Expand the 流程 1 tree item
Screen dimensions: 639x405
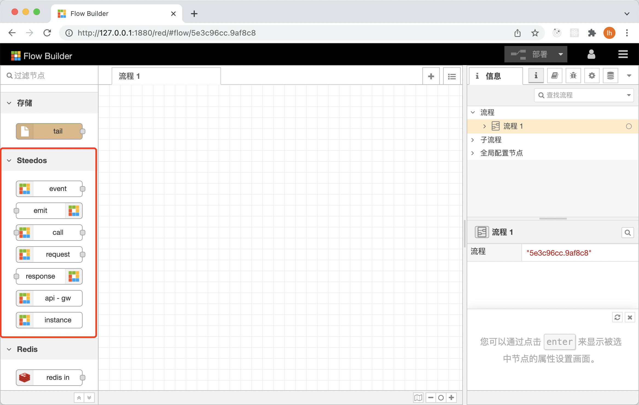484,126
